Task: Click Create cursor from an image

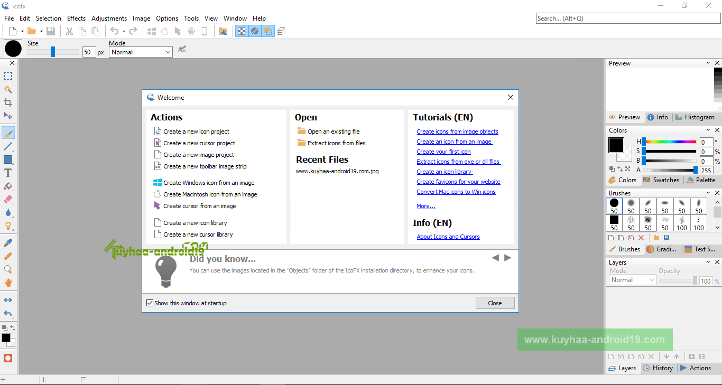Action: coord(195,206)
